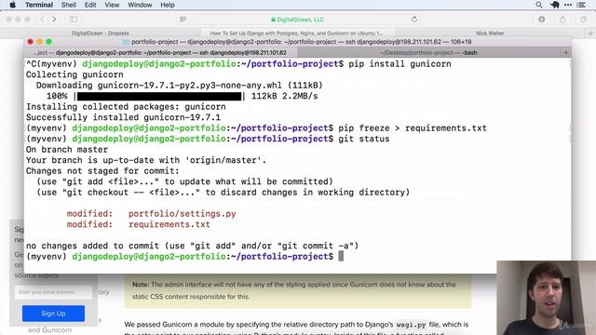Click the Sign Up button on webpage

(53, 314)
